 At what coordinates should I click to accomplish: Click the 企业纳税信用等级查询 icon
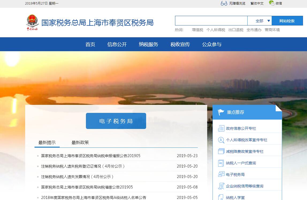tap(221, 186)
